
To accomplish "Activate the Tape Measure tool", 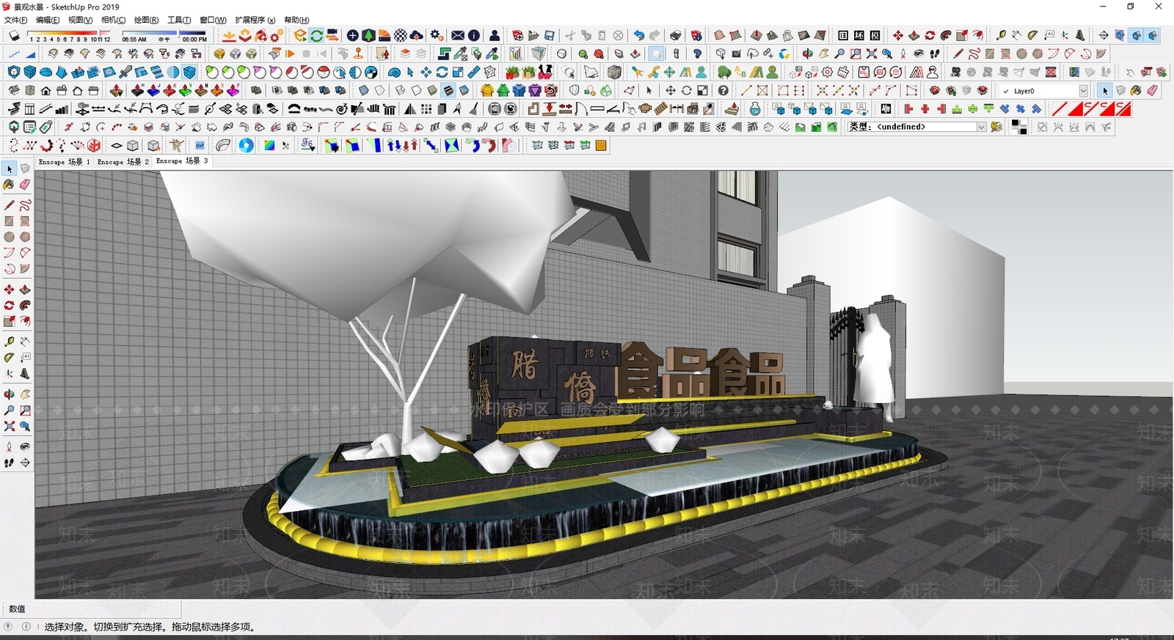I will coord(9,342).
